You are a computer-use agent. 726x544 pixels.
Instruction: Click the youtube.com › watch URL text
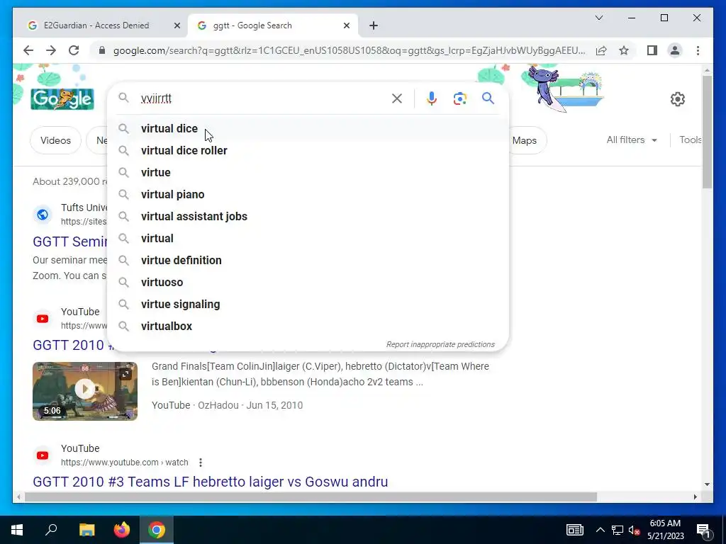[x=125, y=462]
